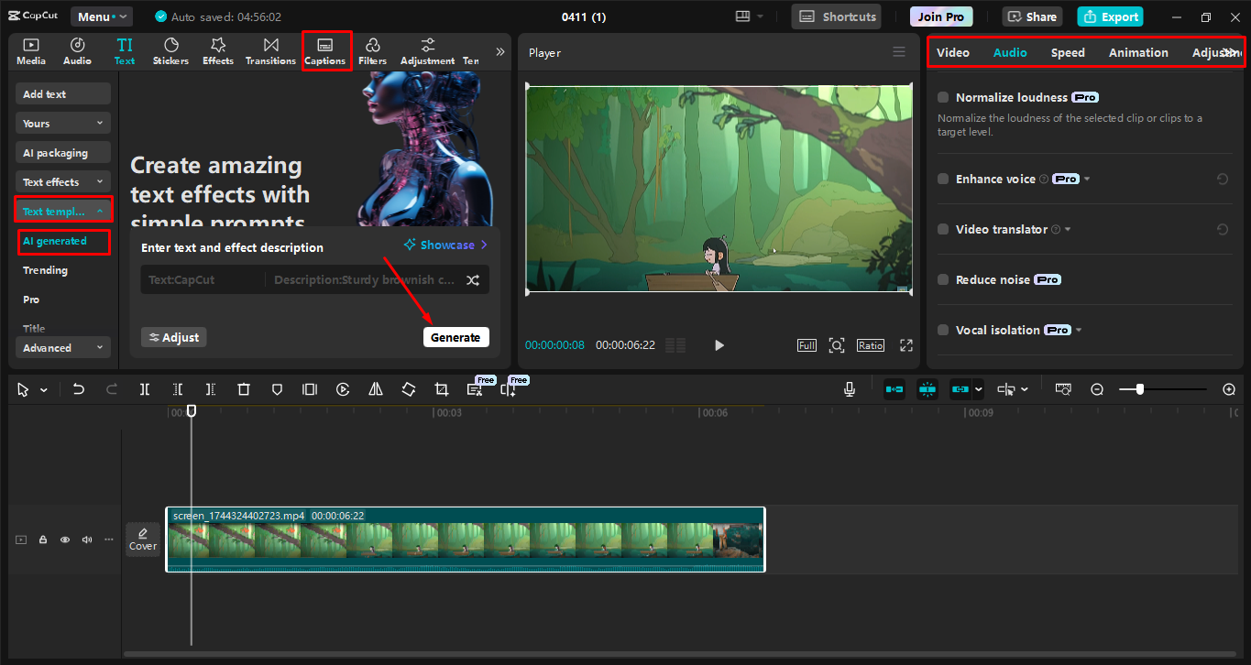
Task: Open the Menu dropdown in title bar
Action: (101, 16)
